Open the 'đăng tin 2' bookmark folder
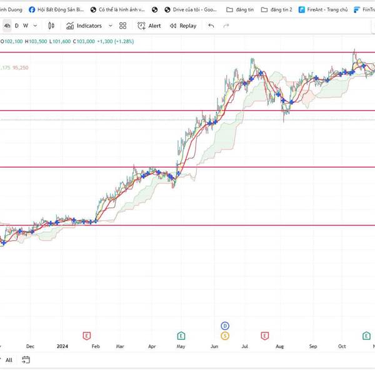The width and height of the screenshot is (375, 375). [x=277, y=9]
